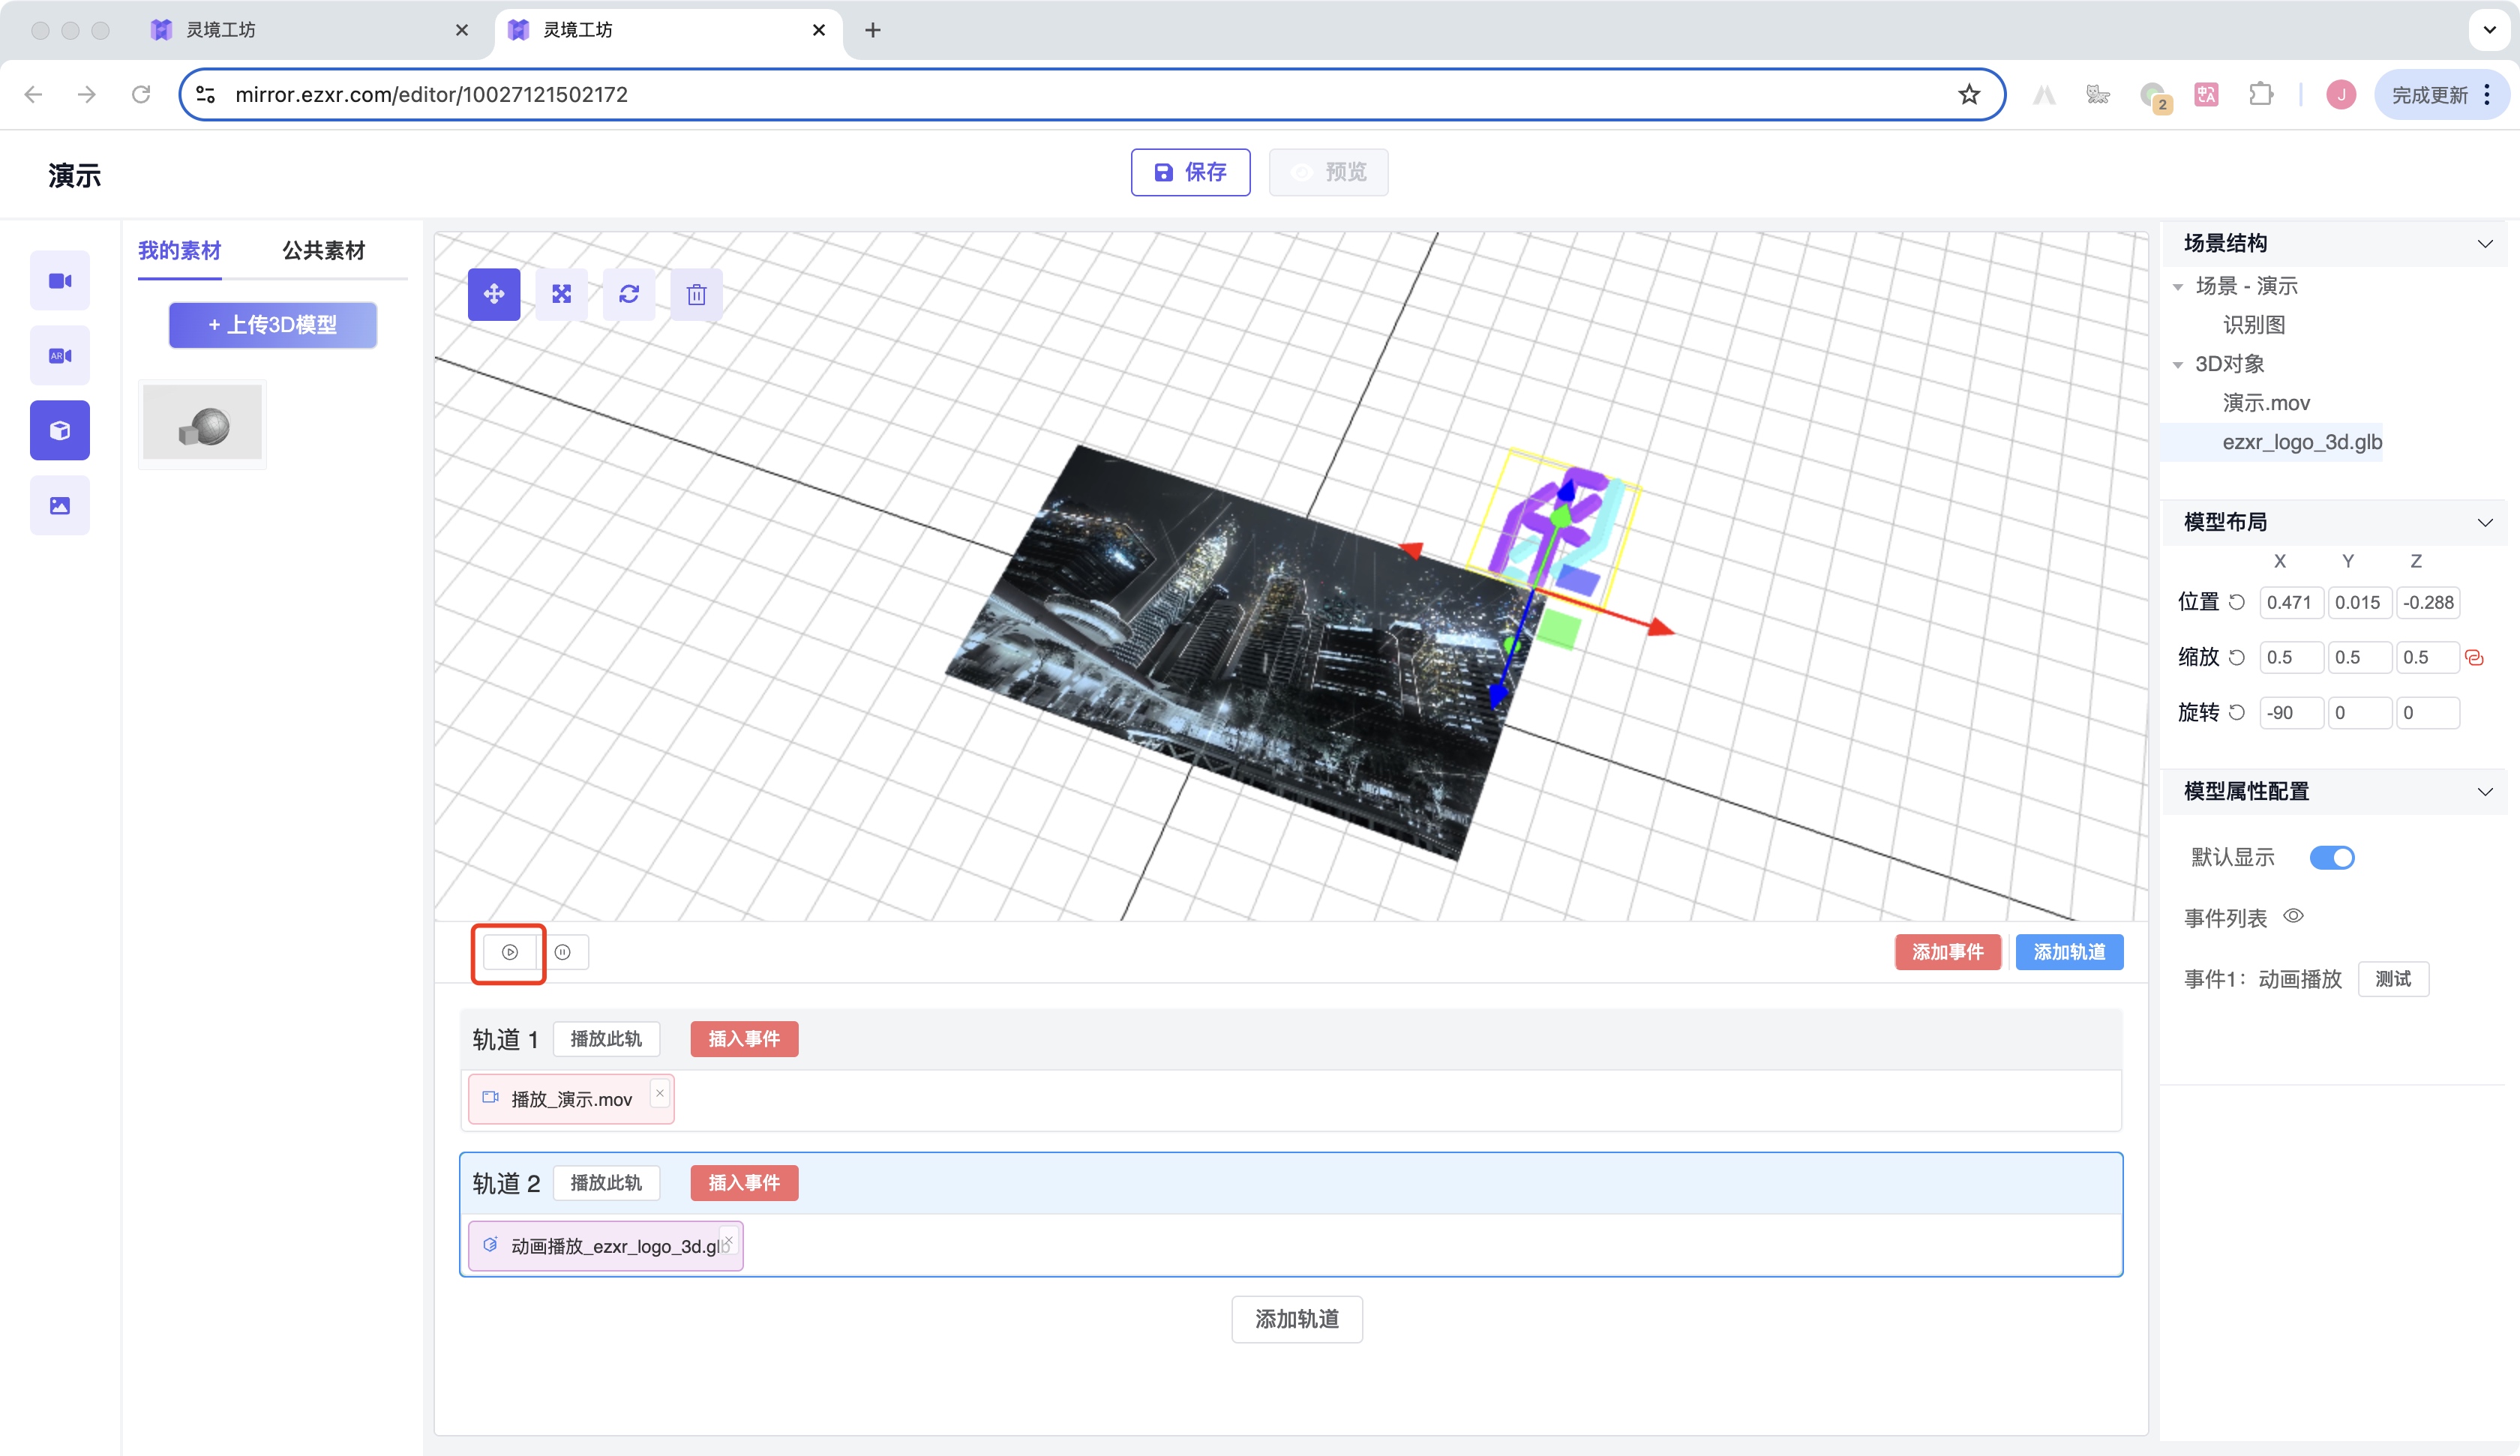Reset scale values icon
This screenshot has width=2520, height=1456.
coord(2237,657)
